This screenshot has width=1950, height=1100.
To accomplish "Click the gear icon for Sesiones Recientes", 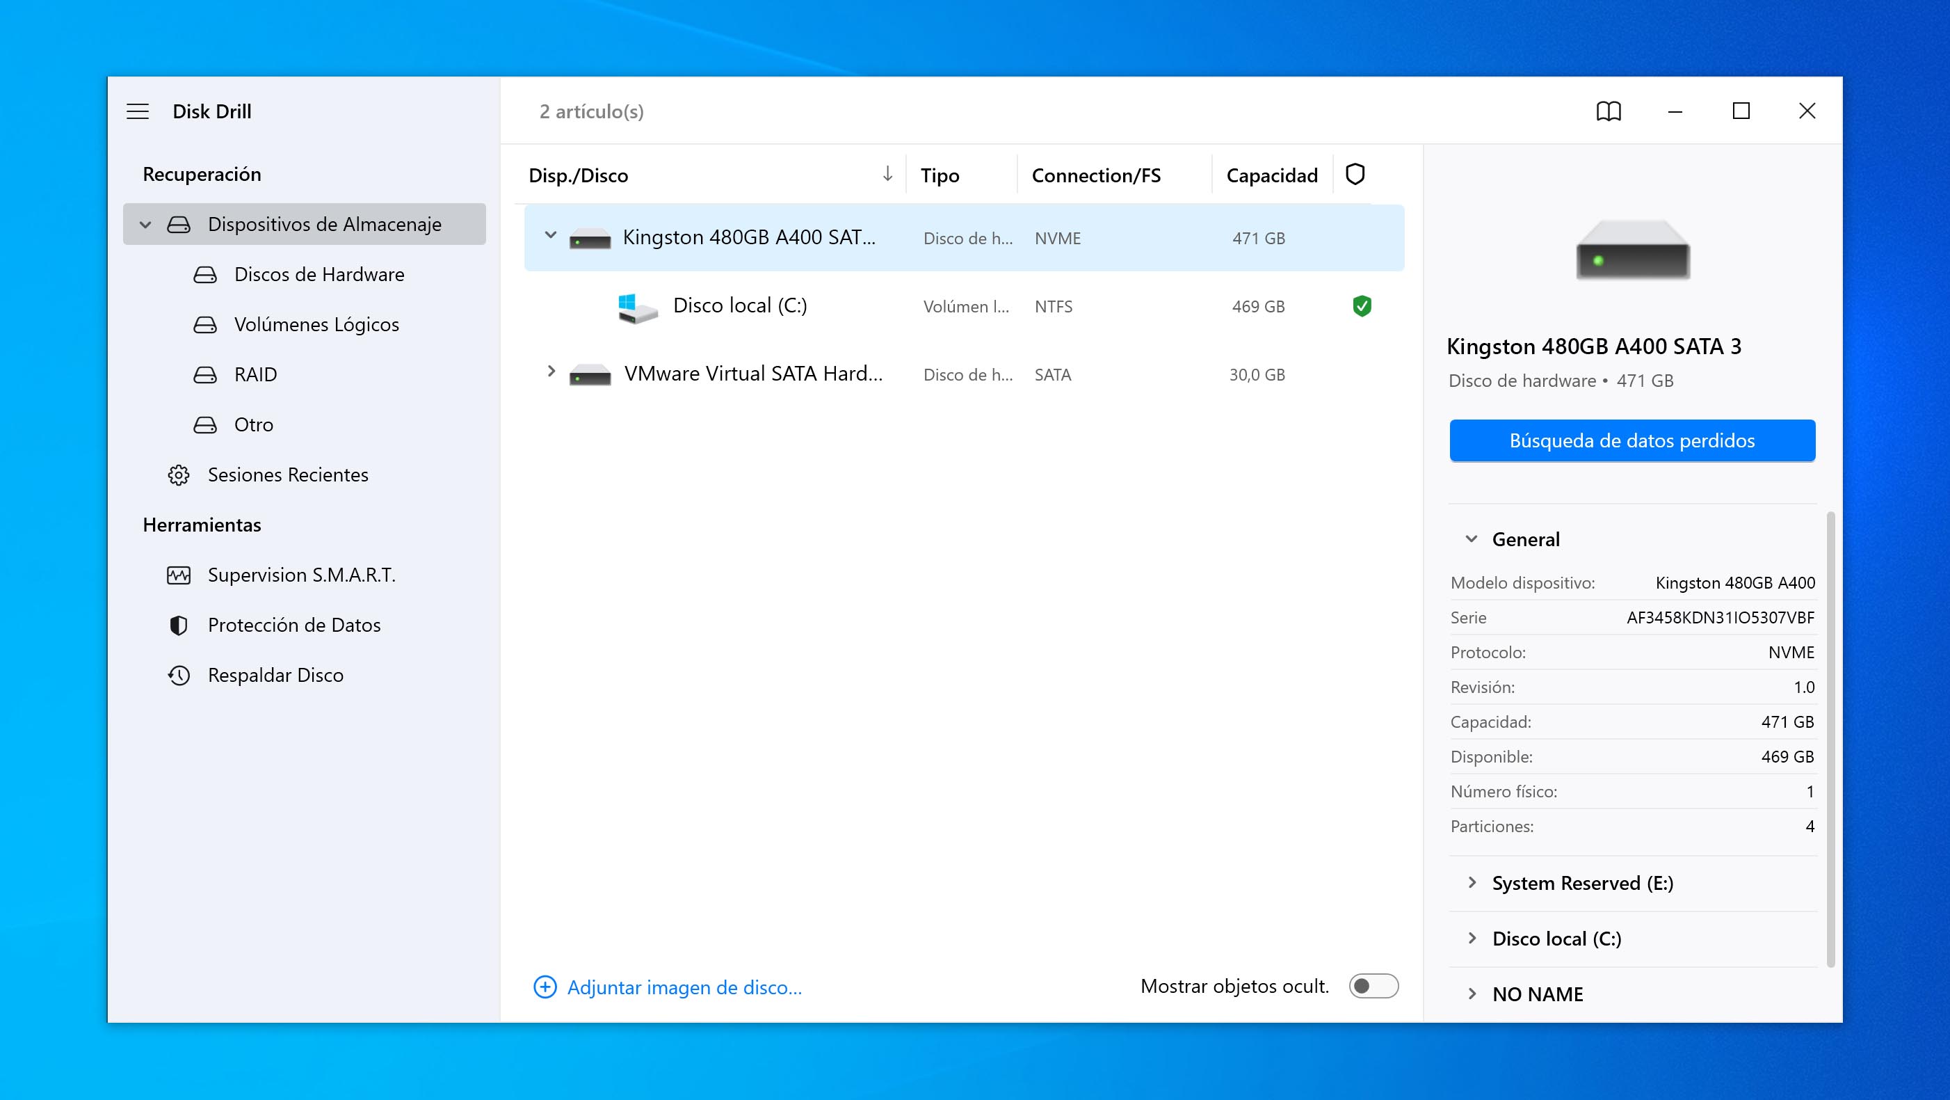I will coord(179,475).
